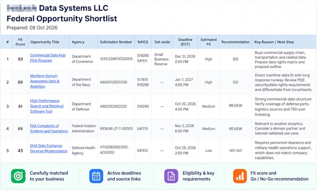Click Federal Opportunity Shortlist heading
Image resolution: width=317 pixels, height=190 pixels.
click(x=62, y=19)
